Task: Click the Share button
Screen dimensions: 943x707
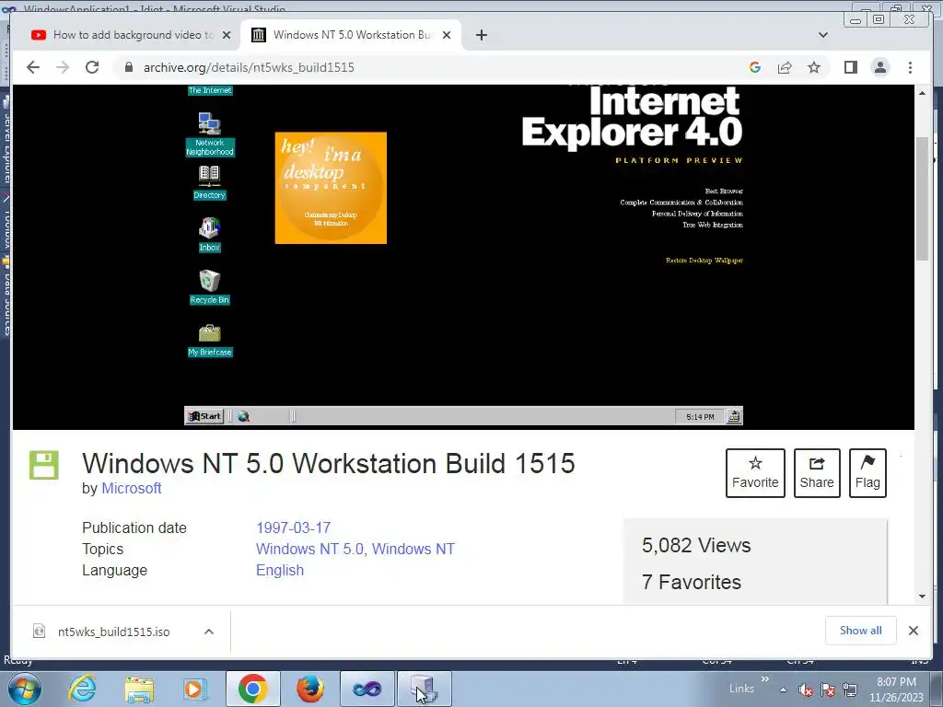Action: pyautogui.click(x=817, y=473)
